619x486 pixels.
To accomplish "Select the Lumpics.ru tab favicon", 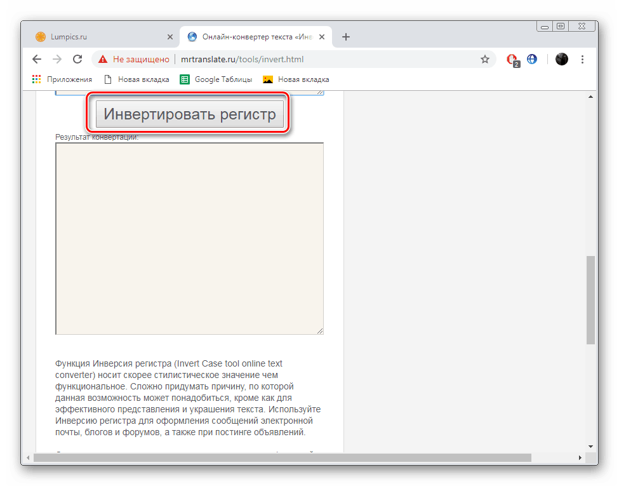I will click(41, 37).
